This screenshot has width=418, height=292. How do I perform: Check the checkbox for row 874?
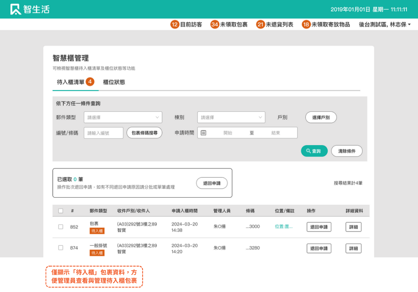[x=61, y=248]
